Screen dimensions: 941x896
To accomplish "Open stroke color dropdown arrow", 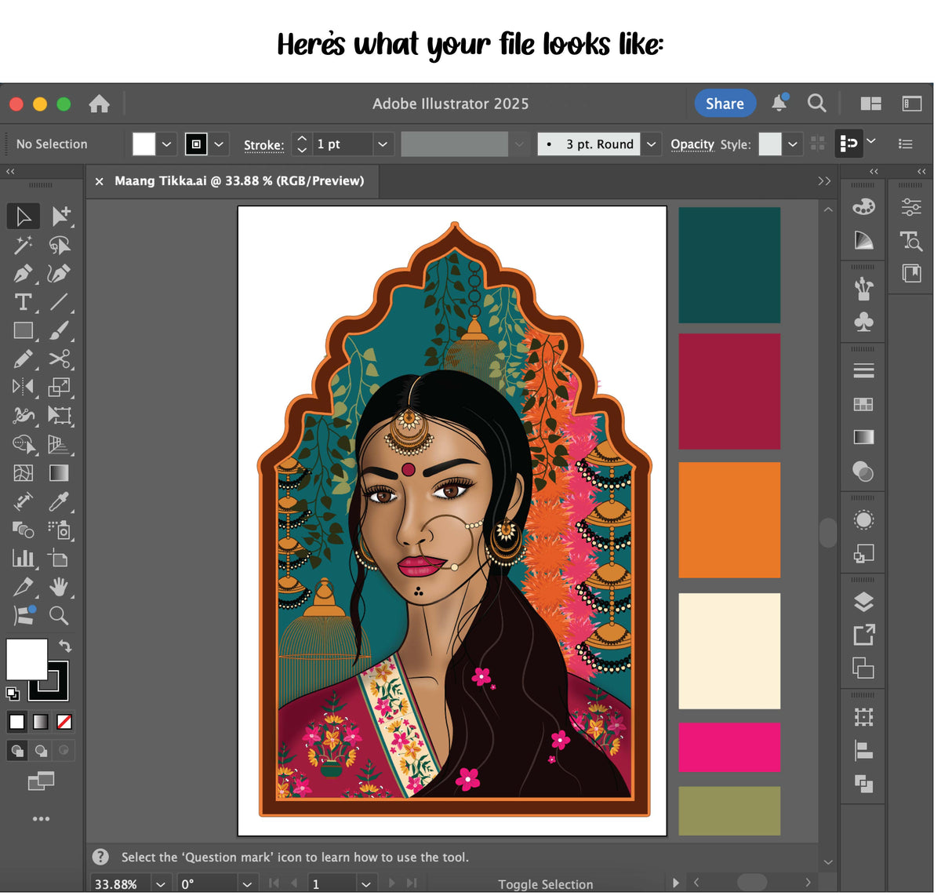I will 219,144.
